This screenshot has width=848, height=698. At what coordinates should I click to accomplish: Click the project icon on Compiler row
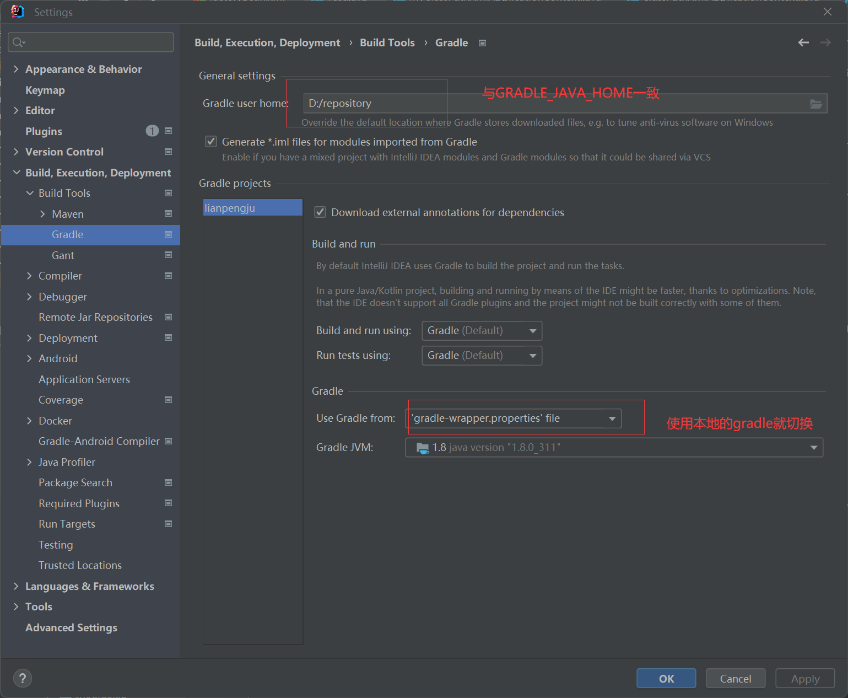click(169, 276)
